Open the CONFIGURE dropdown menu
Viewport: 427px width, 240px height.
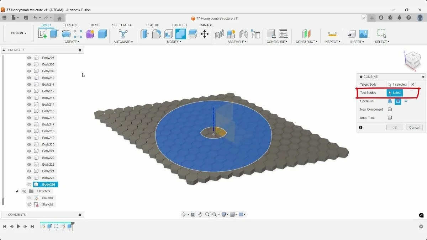[x=277, y=42]
